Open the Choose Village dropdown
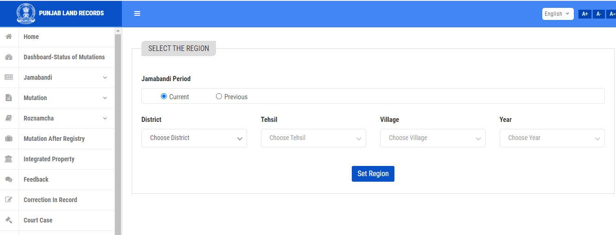The height and width of the screenshot is (235, 616). click(432, 138)
